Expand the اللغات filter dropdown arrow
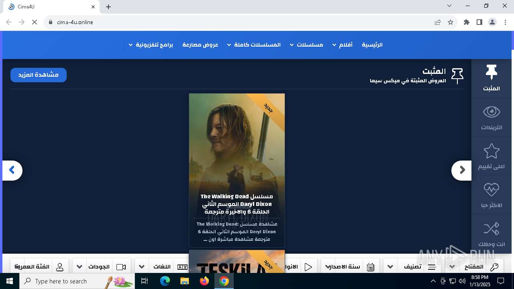The height and width of the screenshot is (289, 514). pyautogui.click(x=142, y=267)
